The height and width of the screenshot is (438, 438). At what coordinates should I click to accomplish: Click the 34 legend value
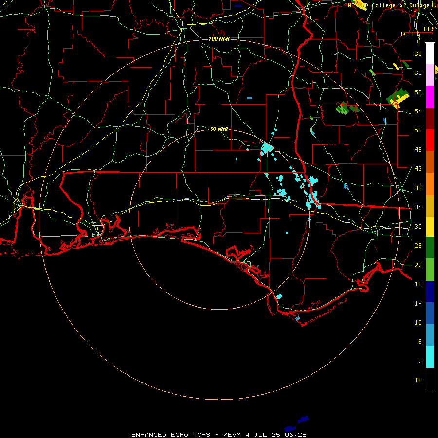(418, 207)
